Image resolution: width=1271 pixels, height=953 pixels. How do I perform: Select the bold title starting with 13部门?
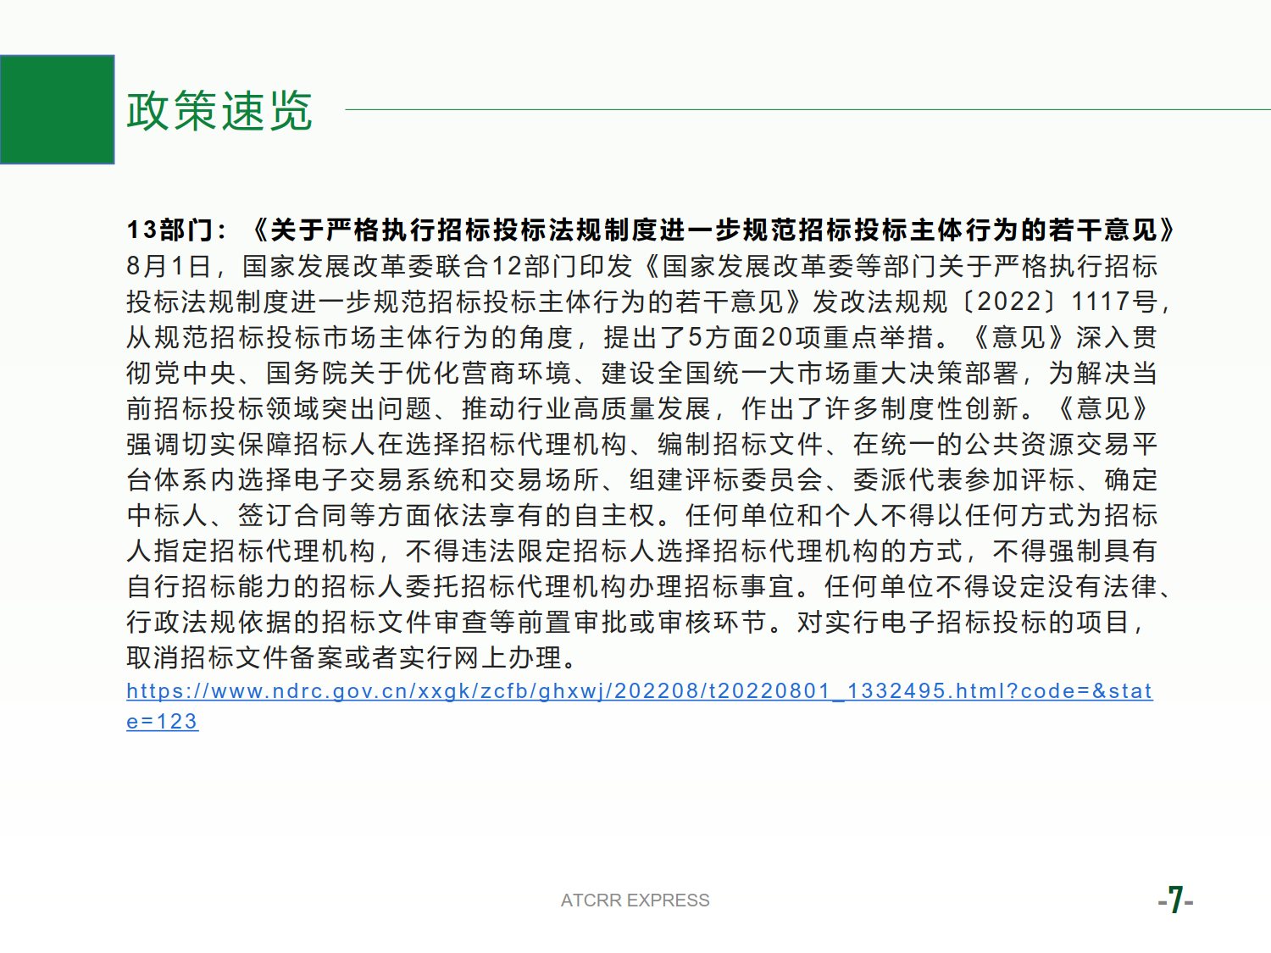click(651, 230)
